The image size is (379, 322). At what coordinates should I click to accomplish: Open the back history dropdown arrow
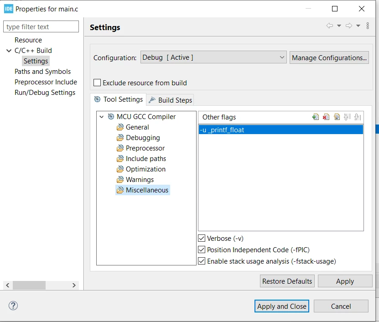tap(339, 26)
